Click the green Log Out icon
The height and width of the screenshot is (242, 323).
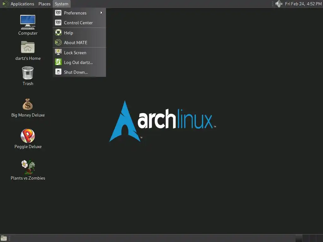(x=58, y=62)
